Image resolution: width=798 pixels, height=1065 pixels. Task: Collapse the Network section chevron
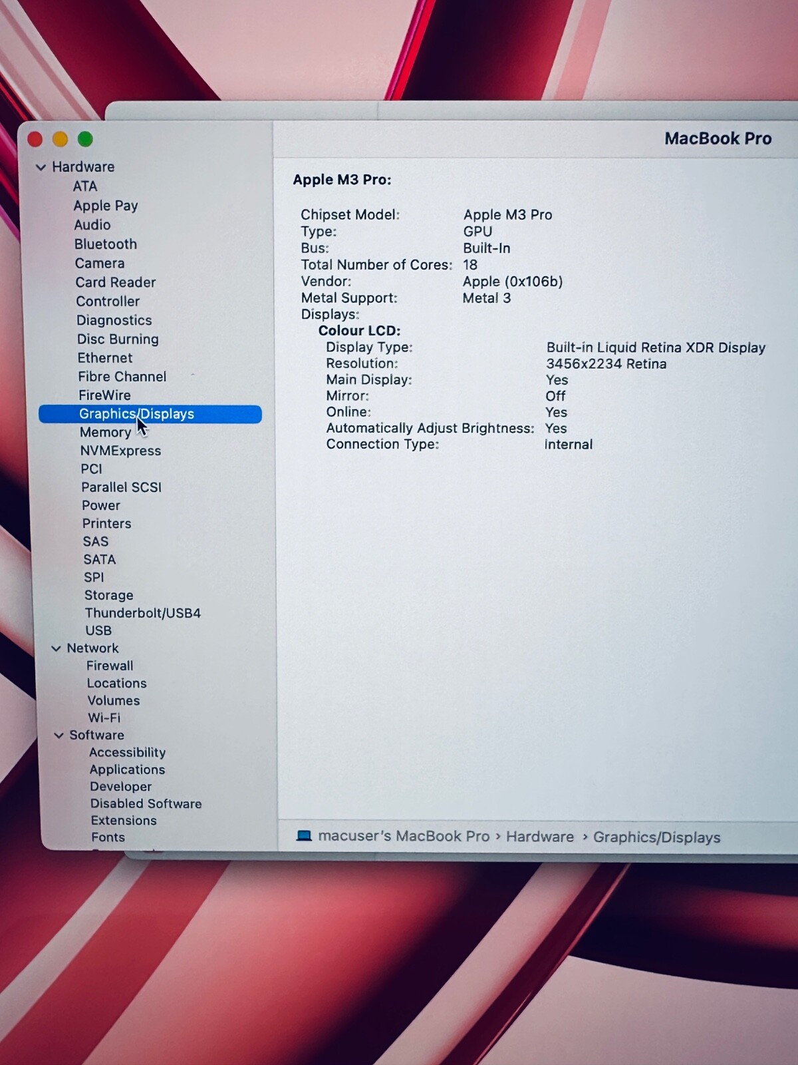pyautogui.click(x=57, y=648)
